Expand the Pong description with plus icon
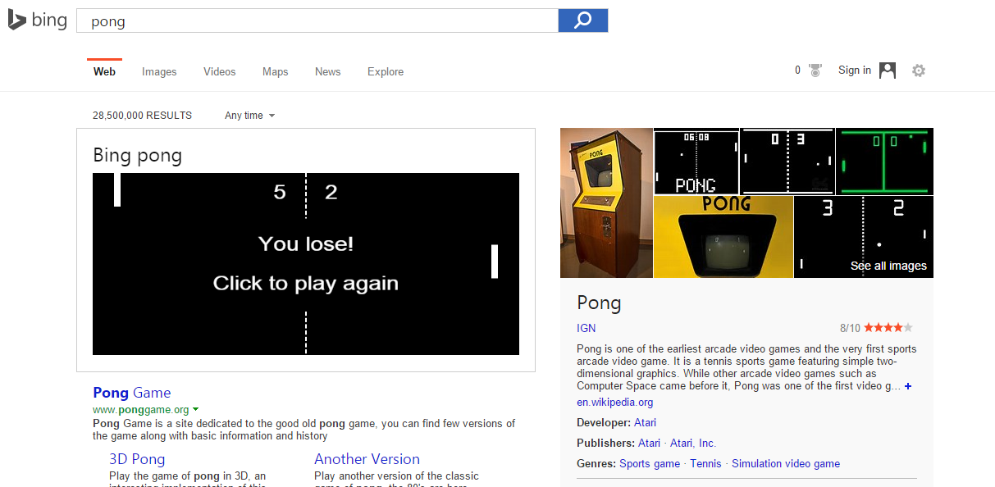 tap(908, 386)
